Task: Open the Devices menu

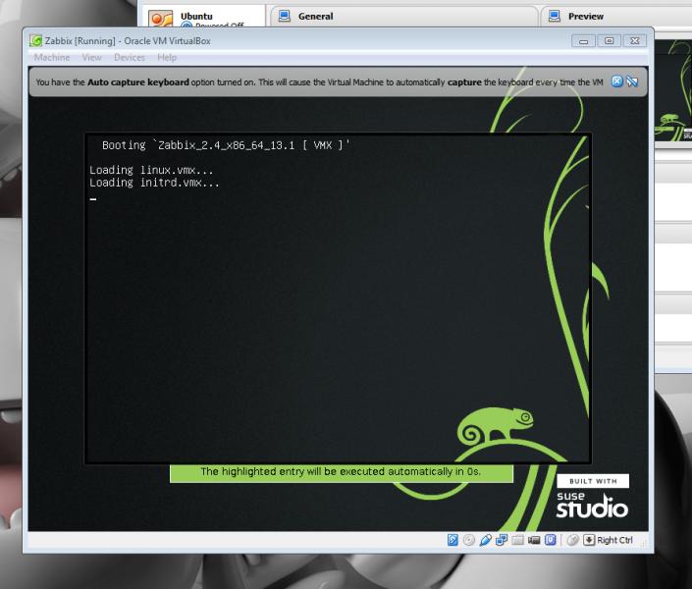Action: 130,57
